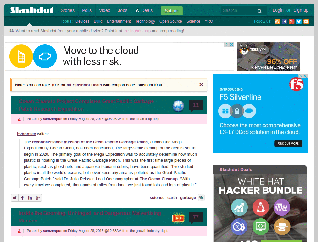This screenshot has width=322, height=242.
Task: Click the garbage tag
Action: click(188, 198)
